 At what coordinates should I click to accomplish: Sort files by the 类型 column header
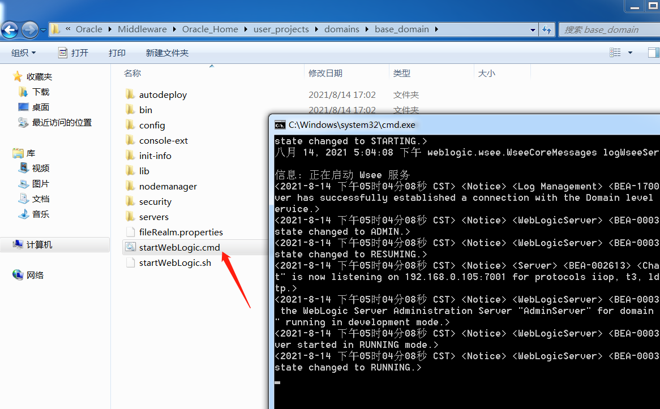[401, 73]
